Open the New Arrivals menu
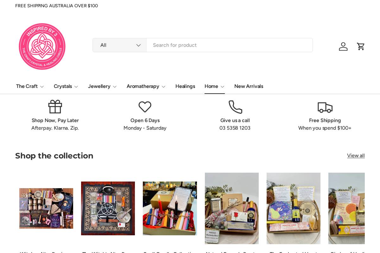Viewport: 380px width, 253px height. (249, 86)
